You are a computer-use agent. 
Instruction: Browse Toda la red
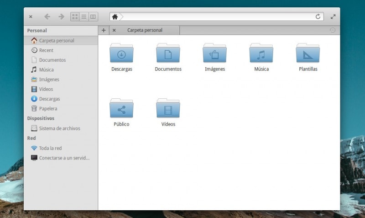pyautogui.click(x=61, y=148)
